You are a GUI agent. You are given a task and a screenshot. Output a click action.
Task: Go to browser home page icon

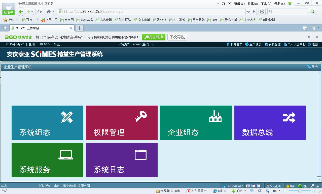point(49,12)
